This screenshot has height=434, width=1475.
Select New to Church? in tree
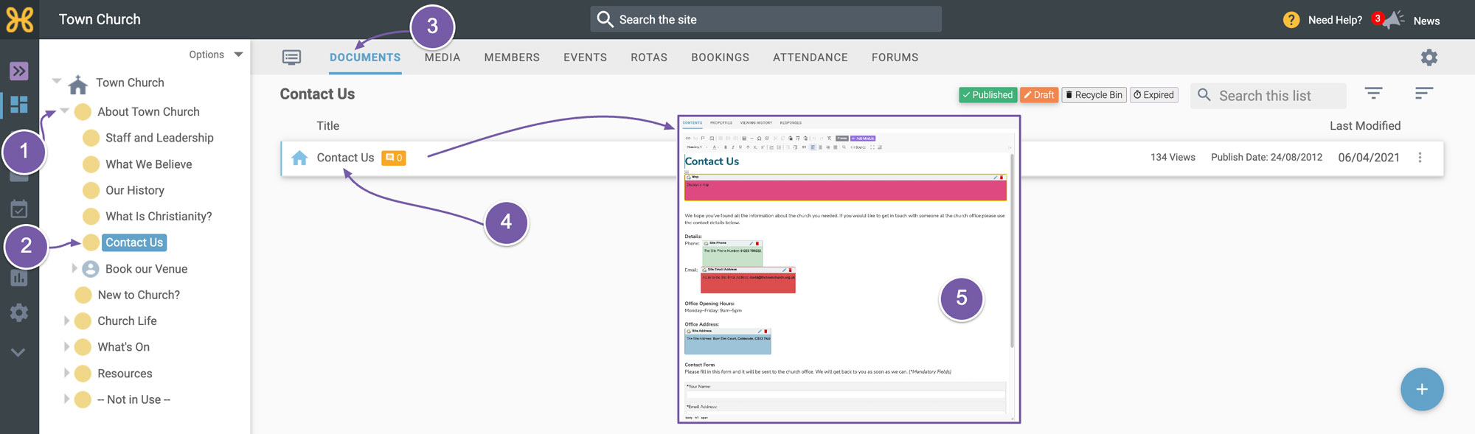tap(139, 295)
